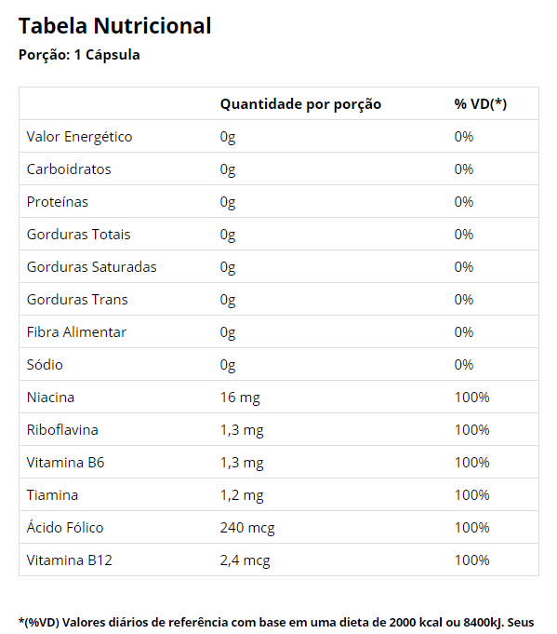557x634 pixels.
Task: Click the % VD(*) column header
Action: pyautogui.click(x=480, y=104)
